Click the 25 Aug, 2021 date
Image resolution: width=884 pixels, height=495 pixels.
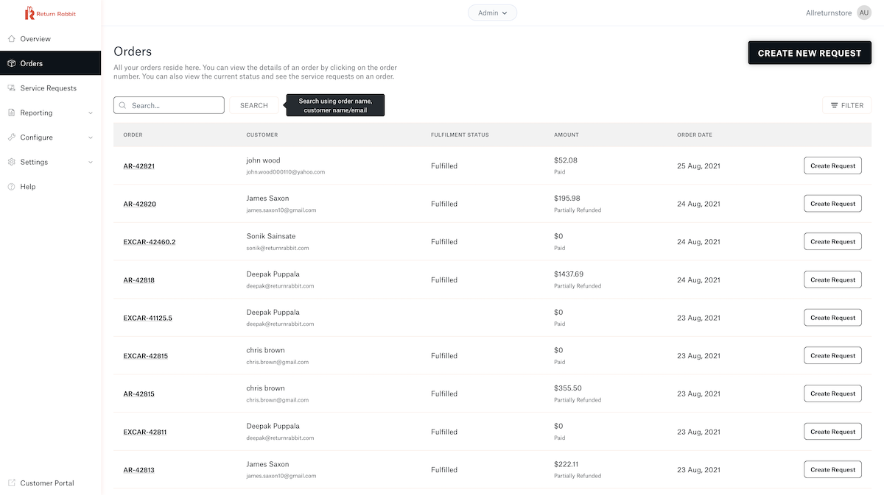click(x=698, y=166)
